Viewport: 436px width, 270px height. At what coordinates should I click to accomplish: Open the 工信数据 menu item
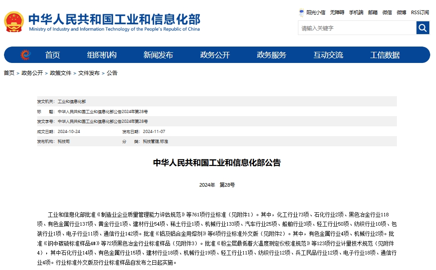point(385,55)
